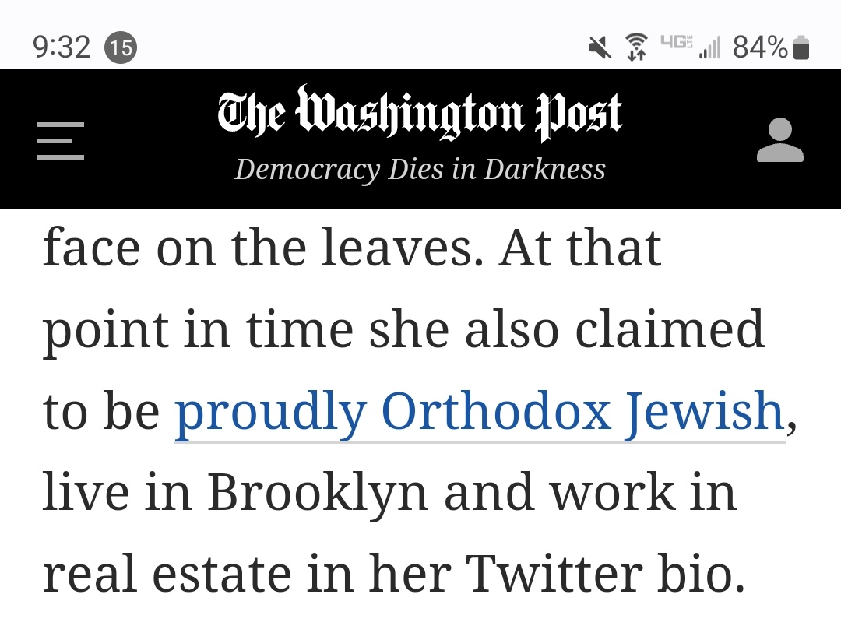Viewport: 841px width, 640px height.
Task: Click the line 'face on the leaves'
Action: pyautogui.click(x=263, y=248)
